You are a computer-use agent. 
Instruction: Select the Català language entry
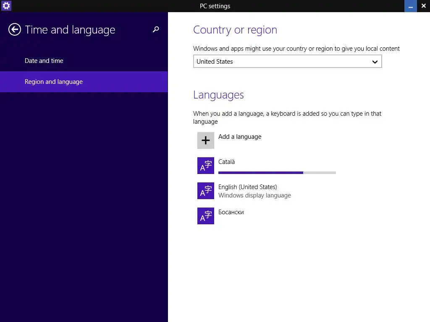click(x=267, y=166)
